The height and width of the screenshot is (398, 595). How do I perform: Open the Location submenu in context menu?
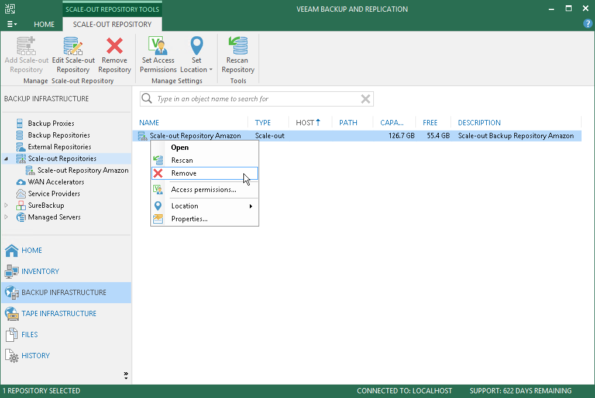click(x=205, y=206)
